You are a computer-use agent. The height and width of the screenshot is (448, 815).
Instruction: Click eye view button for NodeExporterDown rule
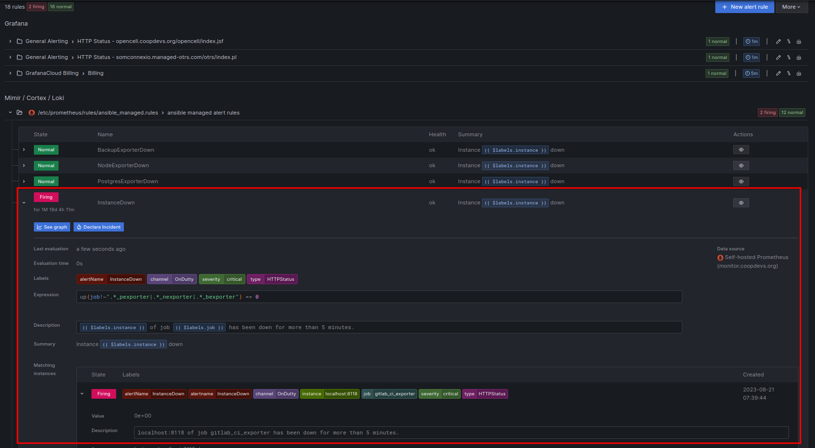click(740, 166)
